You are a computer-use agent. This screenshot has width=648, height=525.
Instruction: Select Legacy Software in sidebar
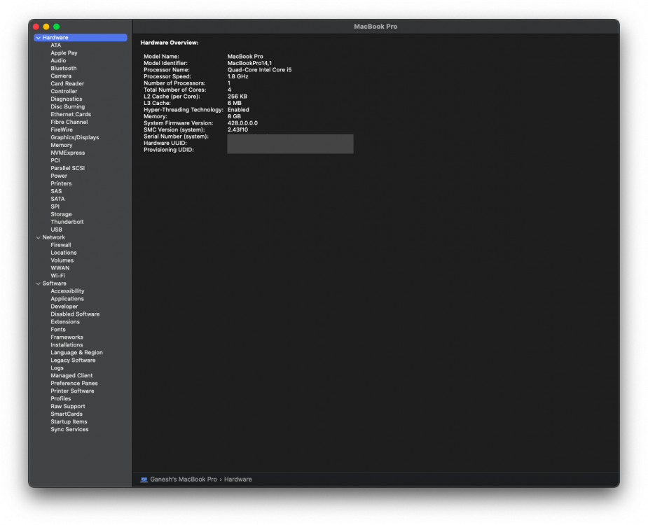pos(73,360)
